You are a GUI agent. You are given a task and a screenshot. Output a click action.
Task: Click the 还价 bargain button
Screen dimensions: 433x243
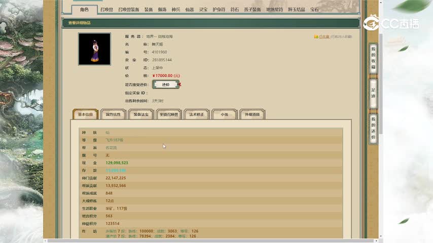[166, 85]
